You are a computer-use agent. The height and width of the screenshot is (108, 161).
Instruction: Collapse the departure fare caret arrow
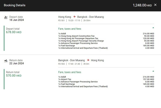coord(153,28)
